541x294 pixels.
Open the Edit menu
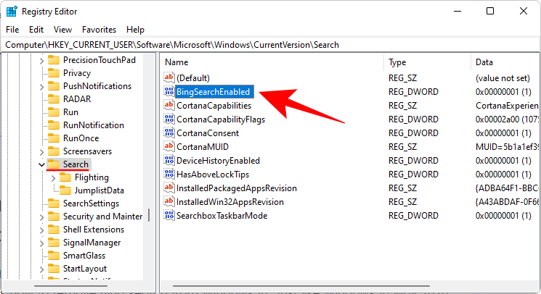click(x=36, y=30)
